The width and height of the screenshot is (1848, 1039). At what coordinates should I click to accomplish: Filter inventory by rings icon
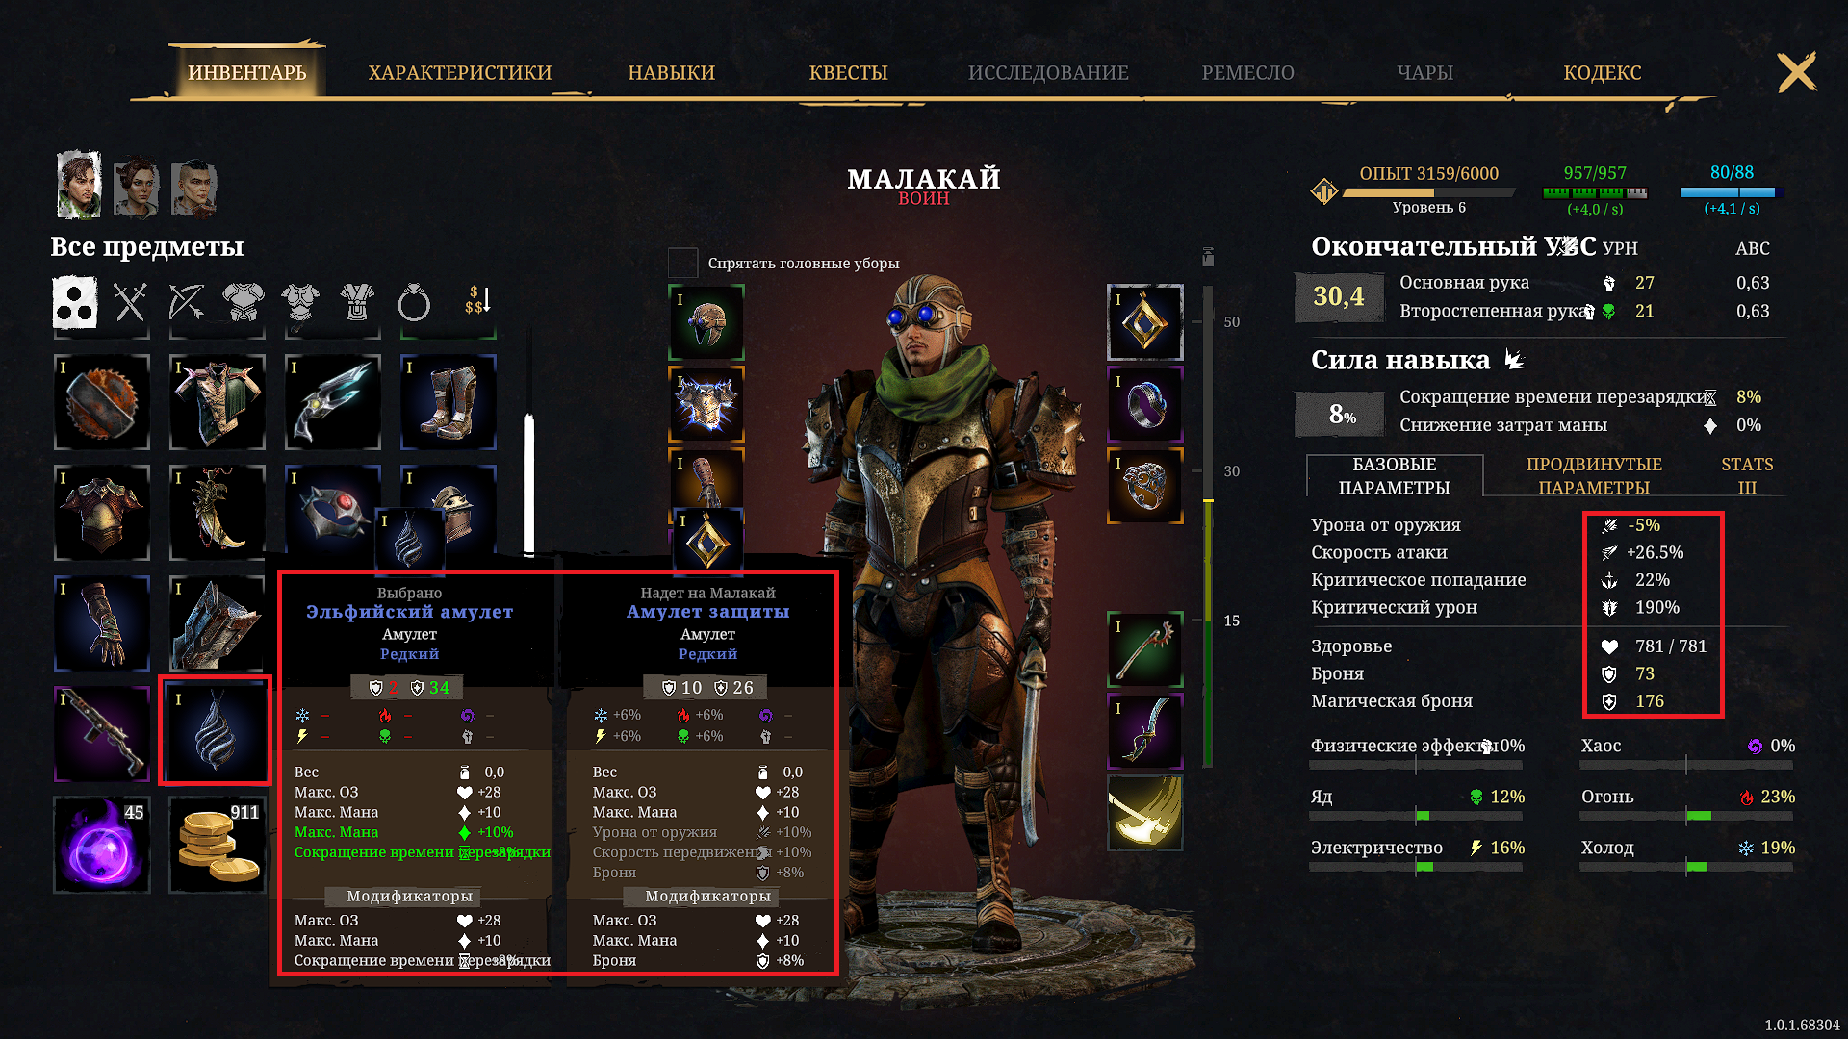[x=414, y=303]
